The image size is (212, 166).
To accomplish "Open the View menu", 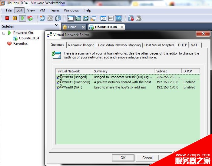I will 31,10.
